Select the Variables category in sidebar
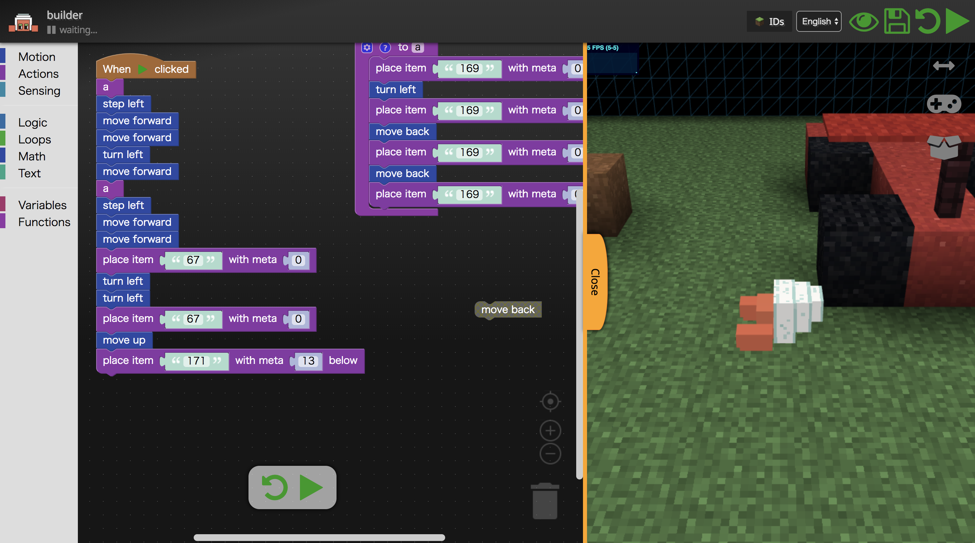 [x=43, y=204]
